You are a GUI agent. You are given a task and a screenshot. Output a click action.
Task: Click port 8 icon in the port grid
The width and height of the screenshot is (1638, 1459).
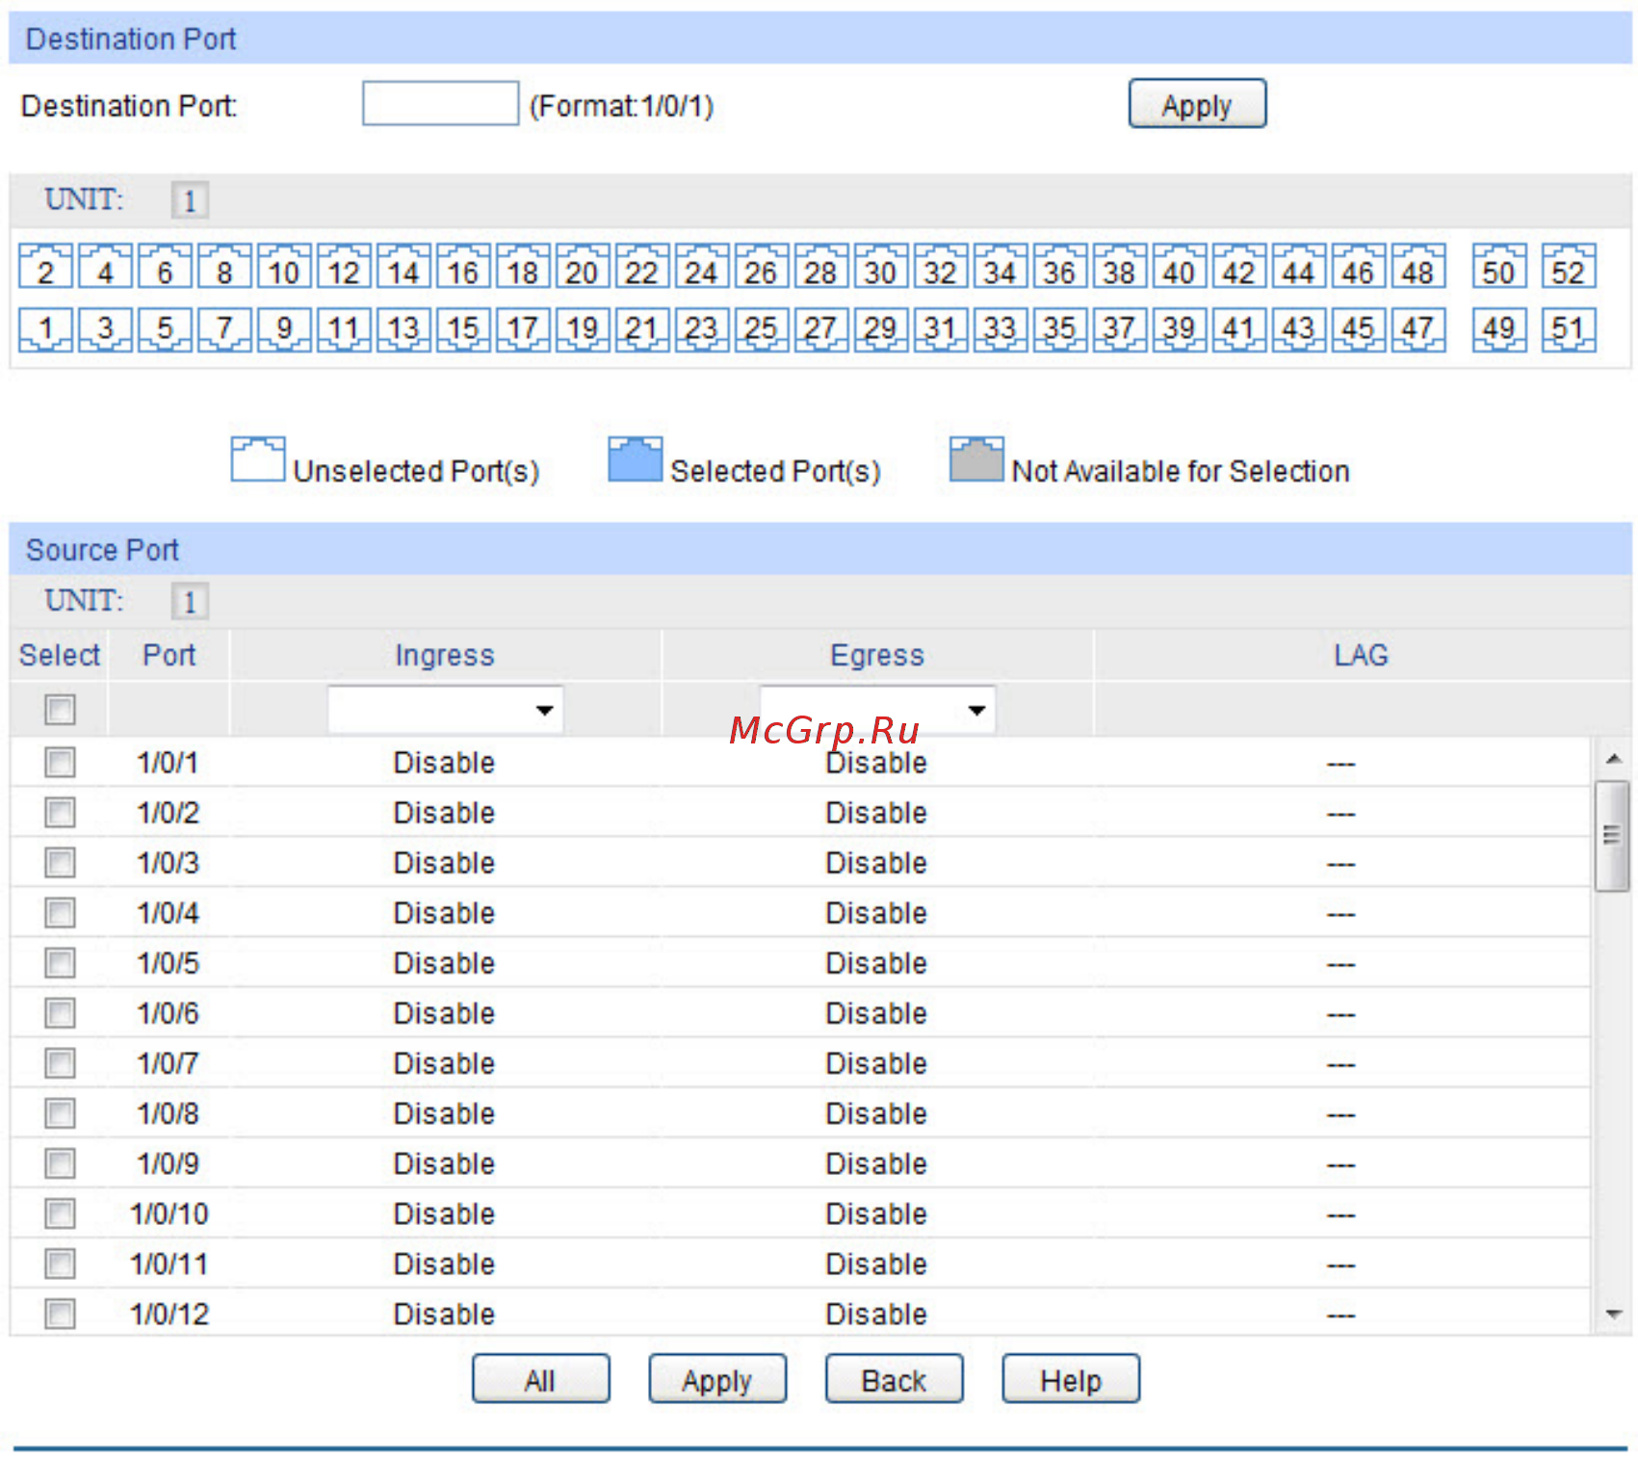coord(224,267)
